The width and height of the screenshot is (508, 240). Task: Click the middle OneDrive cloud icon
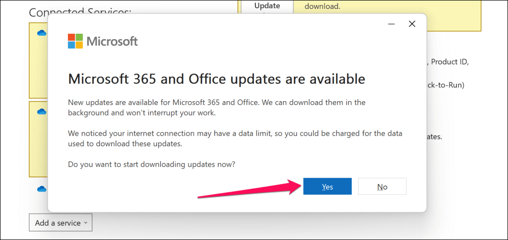click(42, 112)
